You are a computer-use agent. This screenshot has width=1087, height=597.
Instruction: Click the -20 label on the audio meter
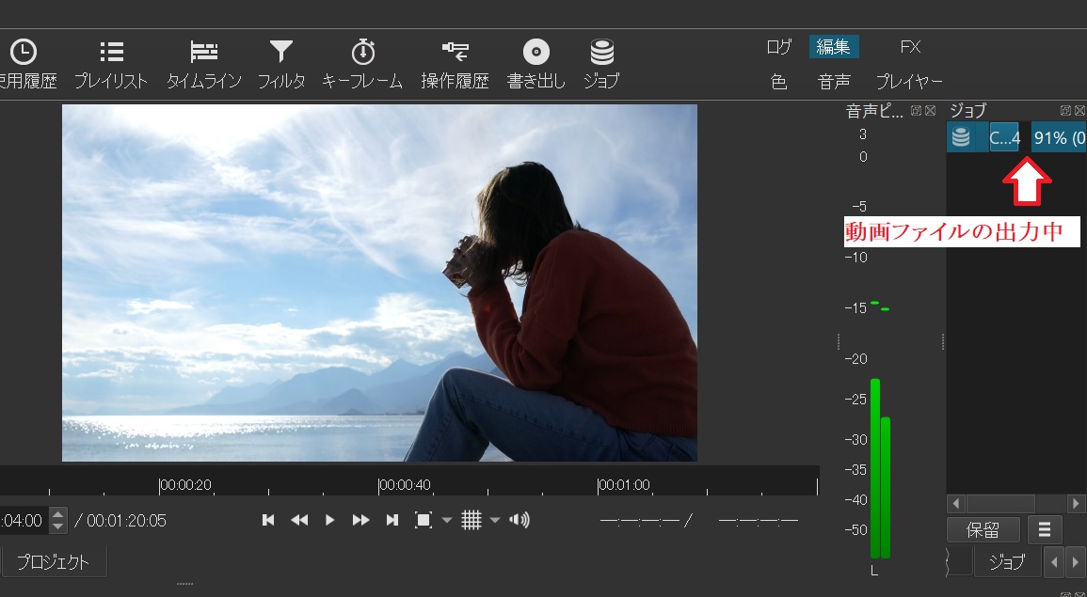pyautogui.click(x=857, y=359)
